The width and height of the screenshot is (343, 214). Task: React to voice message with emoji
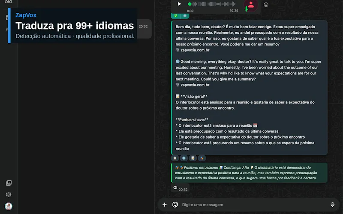(266, 5)
